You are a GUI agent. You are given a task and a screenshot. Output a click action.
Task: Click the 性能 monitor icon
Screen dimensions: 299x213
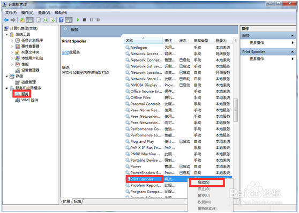pos(17,64)
